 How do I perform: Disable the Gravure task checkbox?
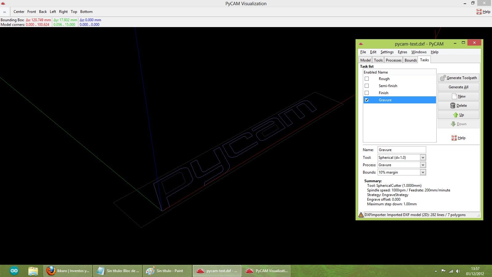coord(367,100)
